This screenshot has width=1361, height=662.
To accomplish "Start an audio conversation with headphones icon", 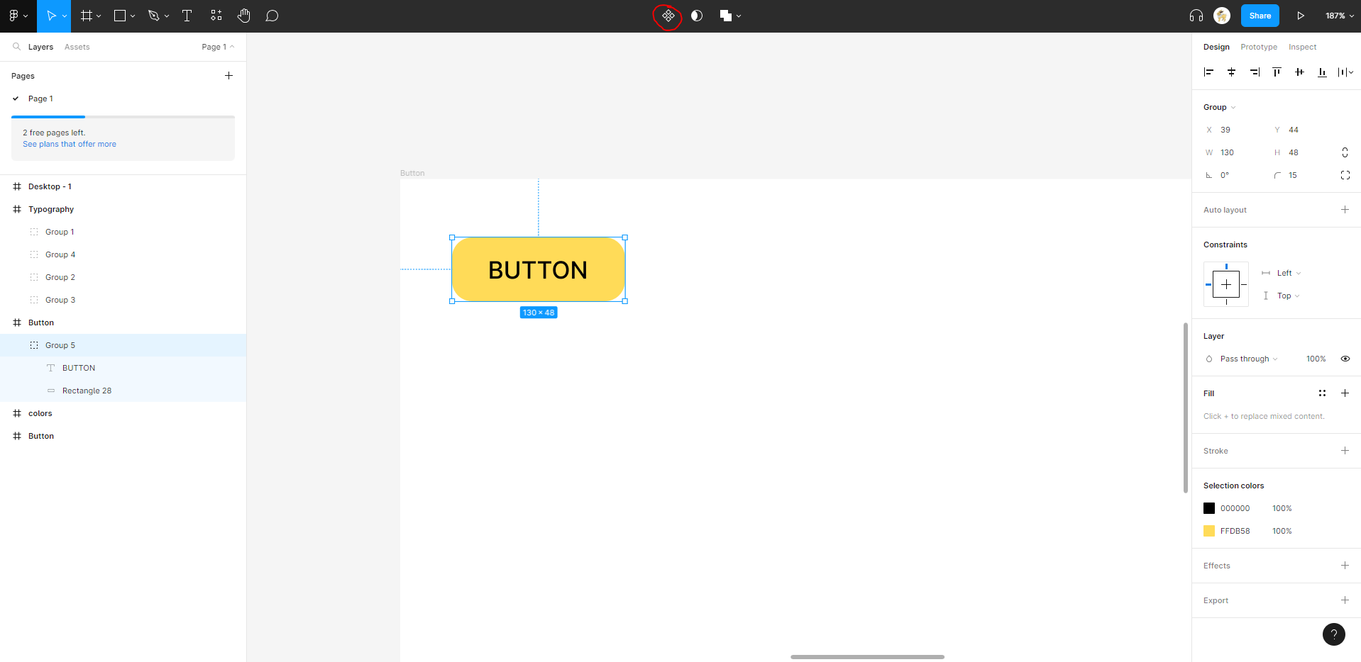I will click(x=1196, y=16).
